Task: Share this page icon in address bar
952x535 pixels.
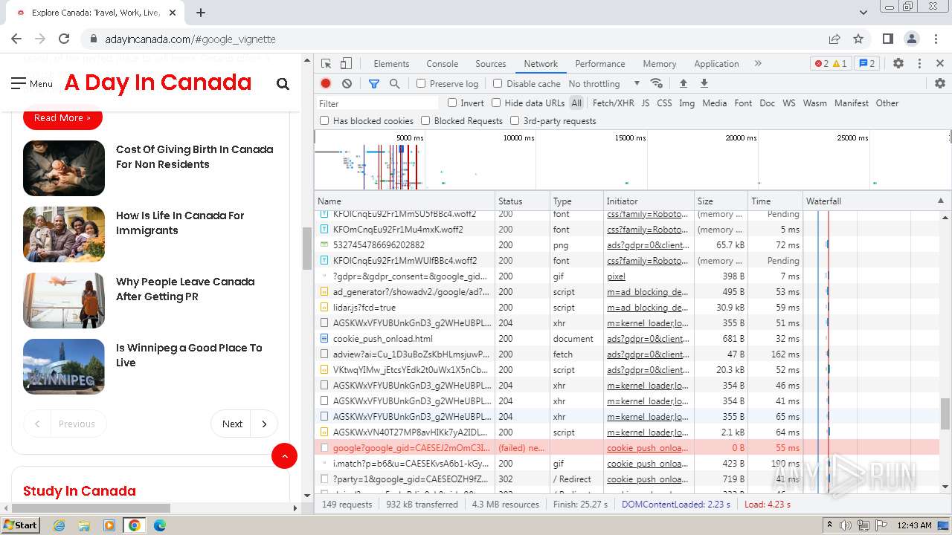Action: (x=834, y=39)
